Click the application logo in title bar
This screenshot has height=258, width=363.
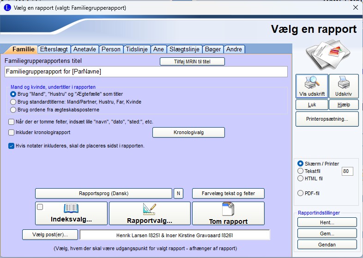(x=6, y=7)
